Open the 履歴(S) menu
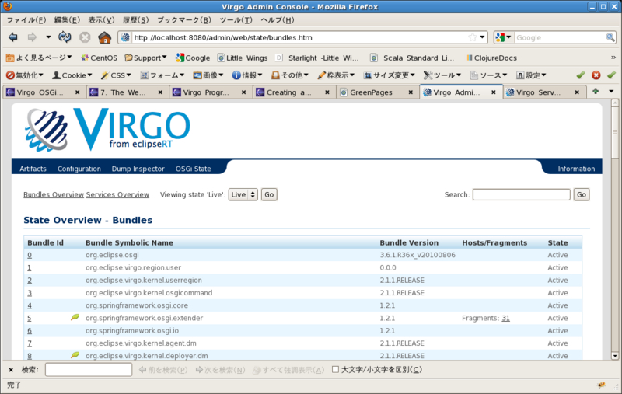Screen dimensions: 622x394 tap(135, 20)
